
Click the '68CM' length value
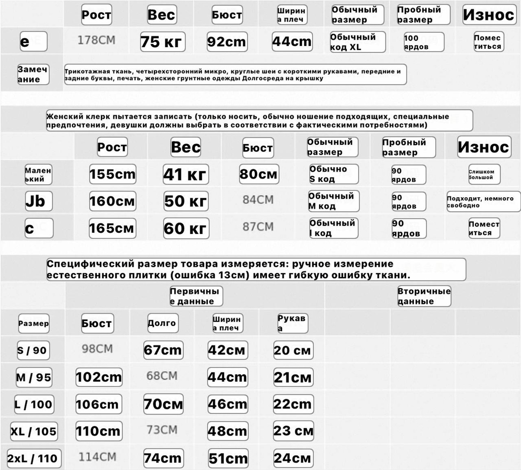click(162, 376)
